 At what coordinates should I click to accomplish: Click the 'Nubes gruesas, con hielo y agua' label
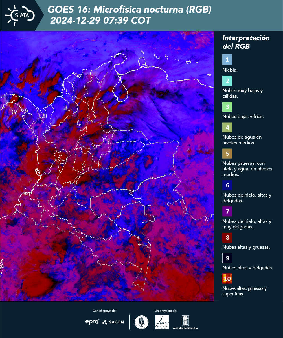point(247,169)
